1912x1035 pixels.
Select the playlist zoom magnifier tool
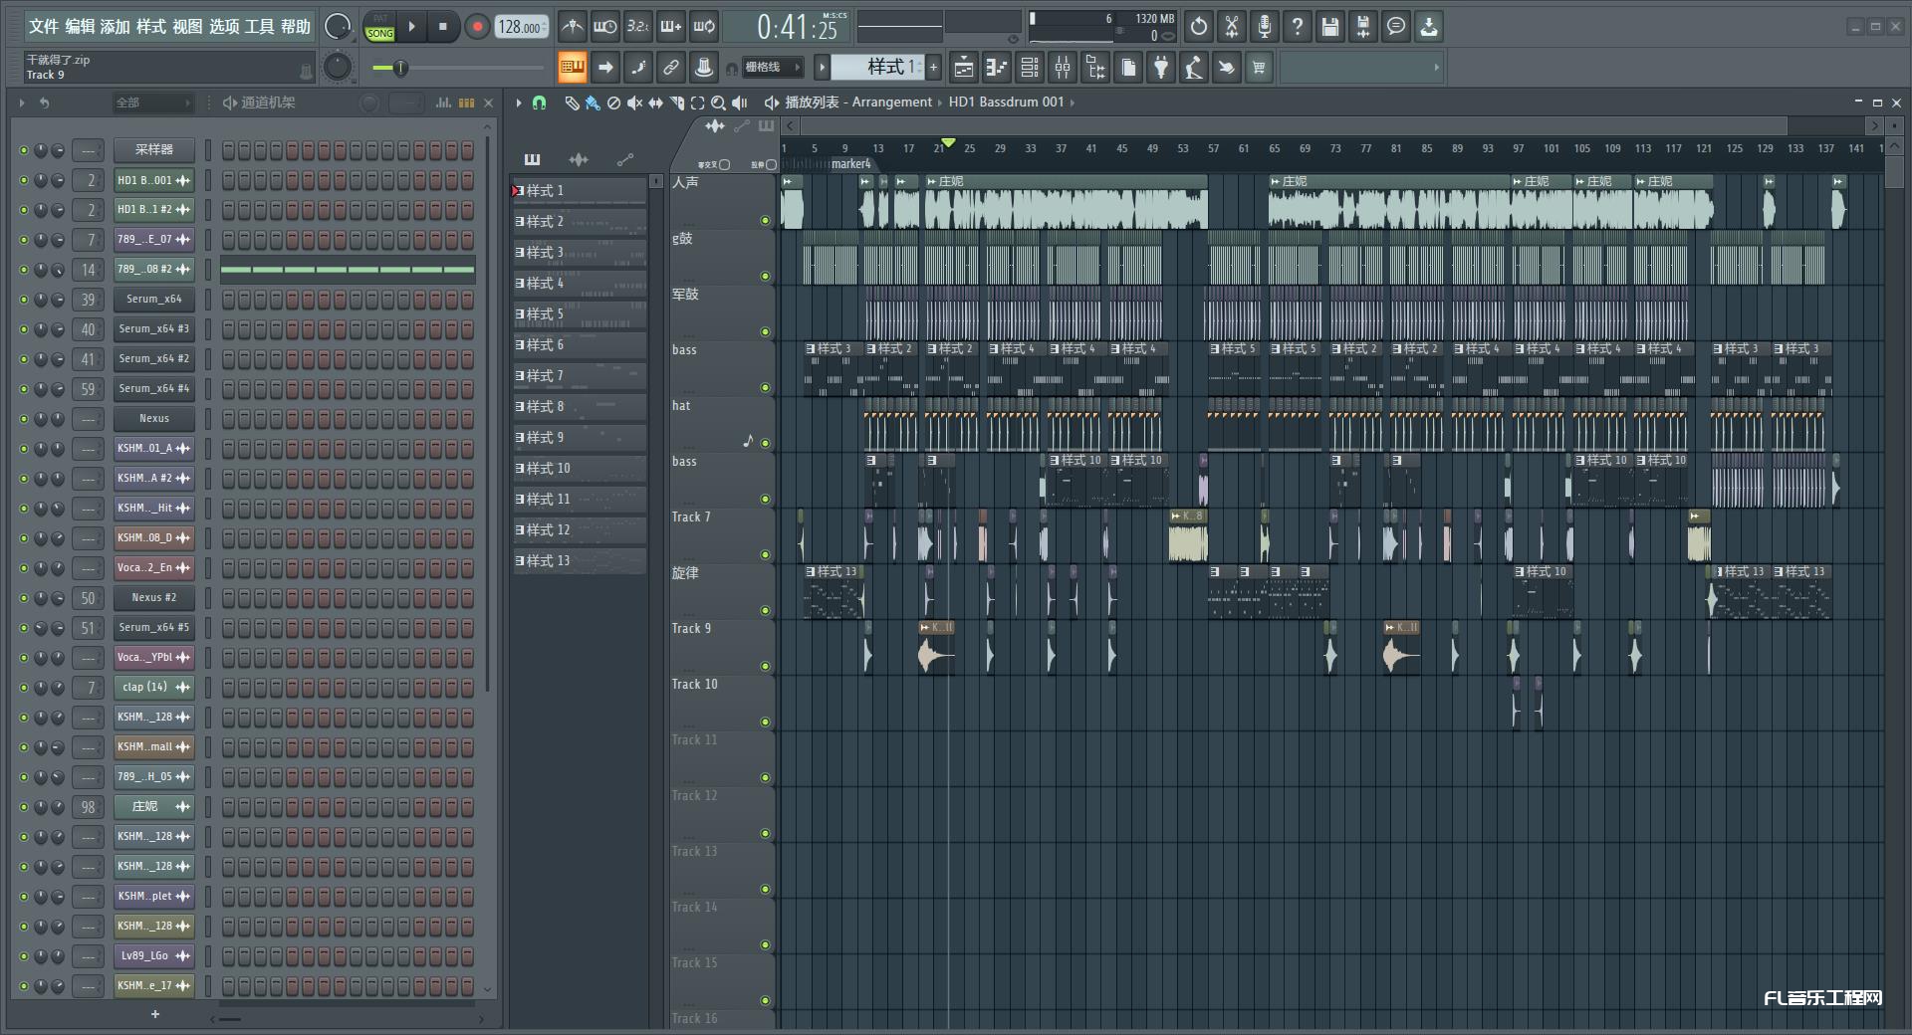click(718, 103)
